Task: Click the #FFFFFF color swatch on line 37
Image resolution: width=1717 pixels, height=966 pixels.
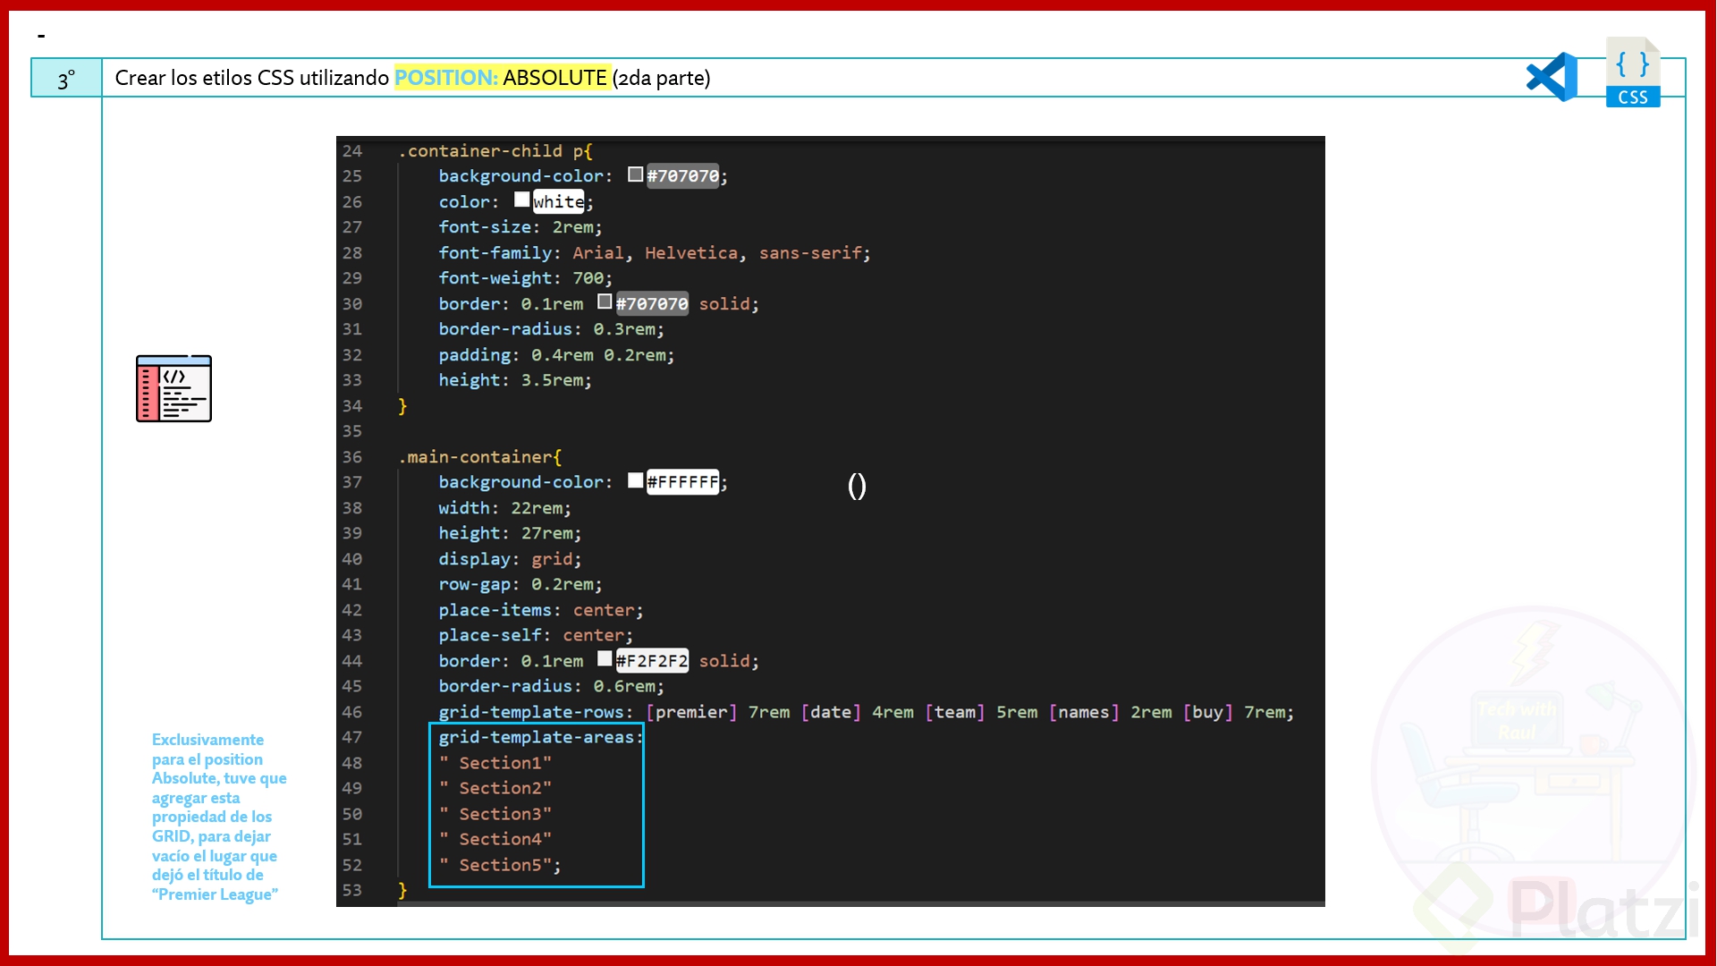Action: (x=635, y=480)
